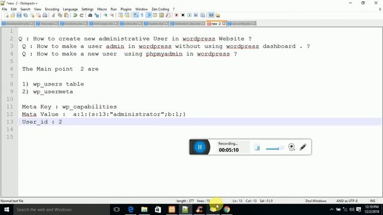Open Task View on taskbar
Viewport: 383px width, 215px height.
coord(117,210)
